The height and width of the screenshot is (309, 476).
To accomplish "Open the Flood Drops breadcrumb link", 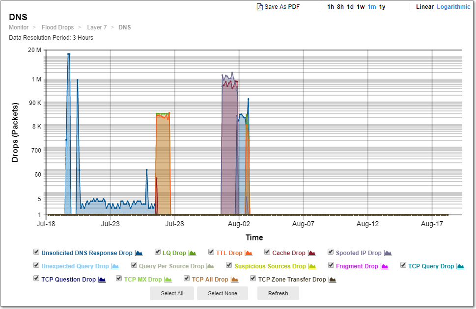I will 57,27.
